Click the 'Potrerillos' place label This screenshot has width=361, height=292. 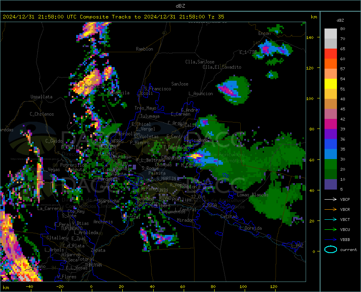pyautogui.click(x=73, y=165)
